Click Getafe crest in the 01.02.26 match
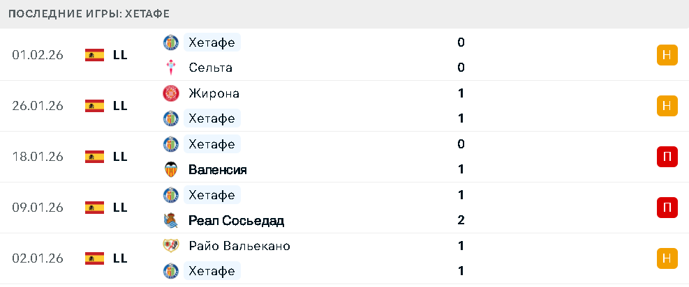Screen dimensions: 689x287 (170, 42)
